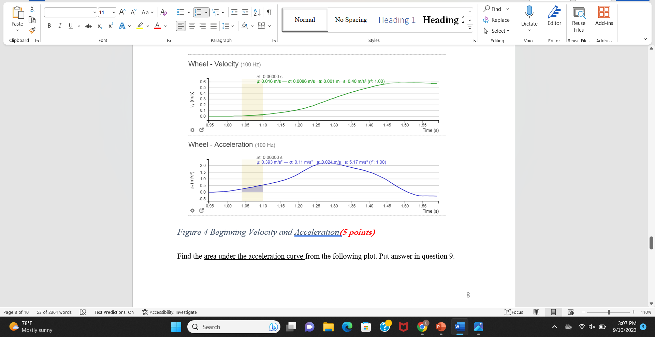Expand the Styles gallery more arrow
The image size is (655, 337).
point(470,29)
